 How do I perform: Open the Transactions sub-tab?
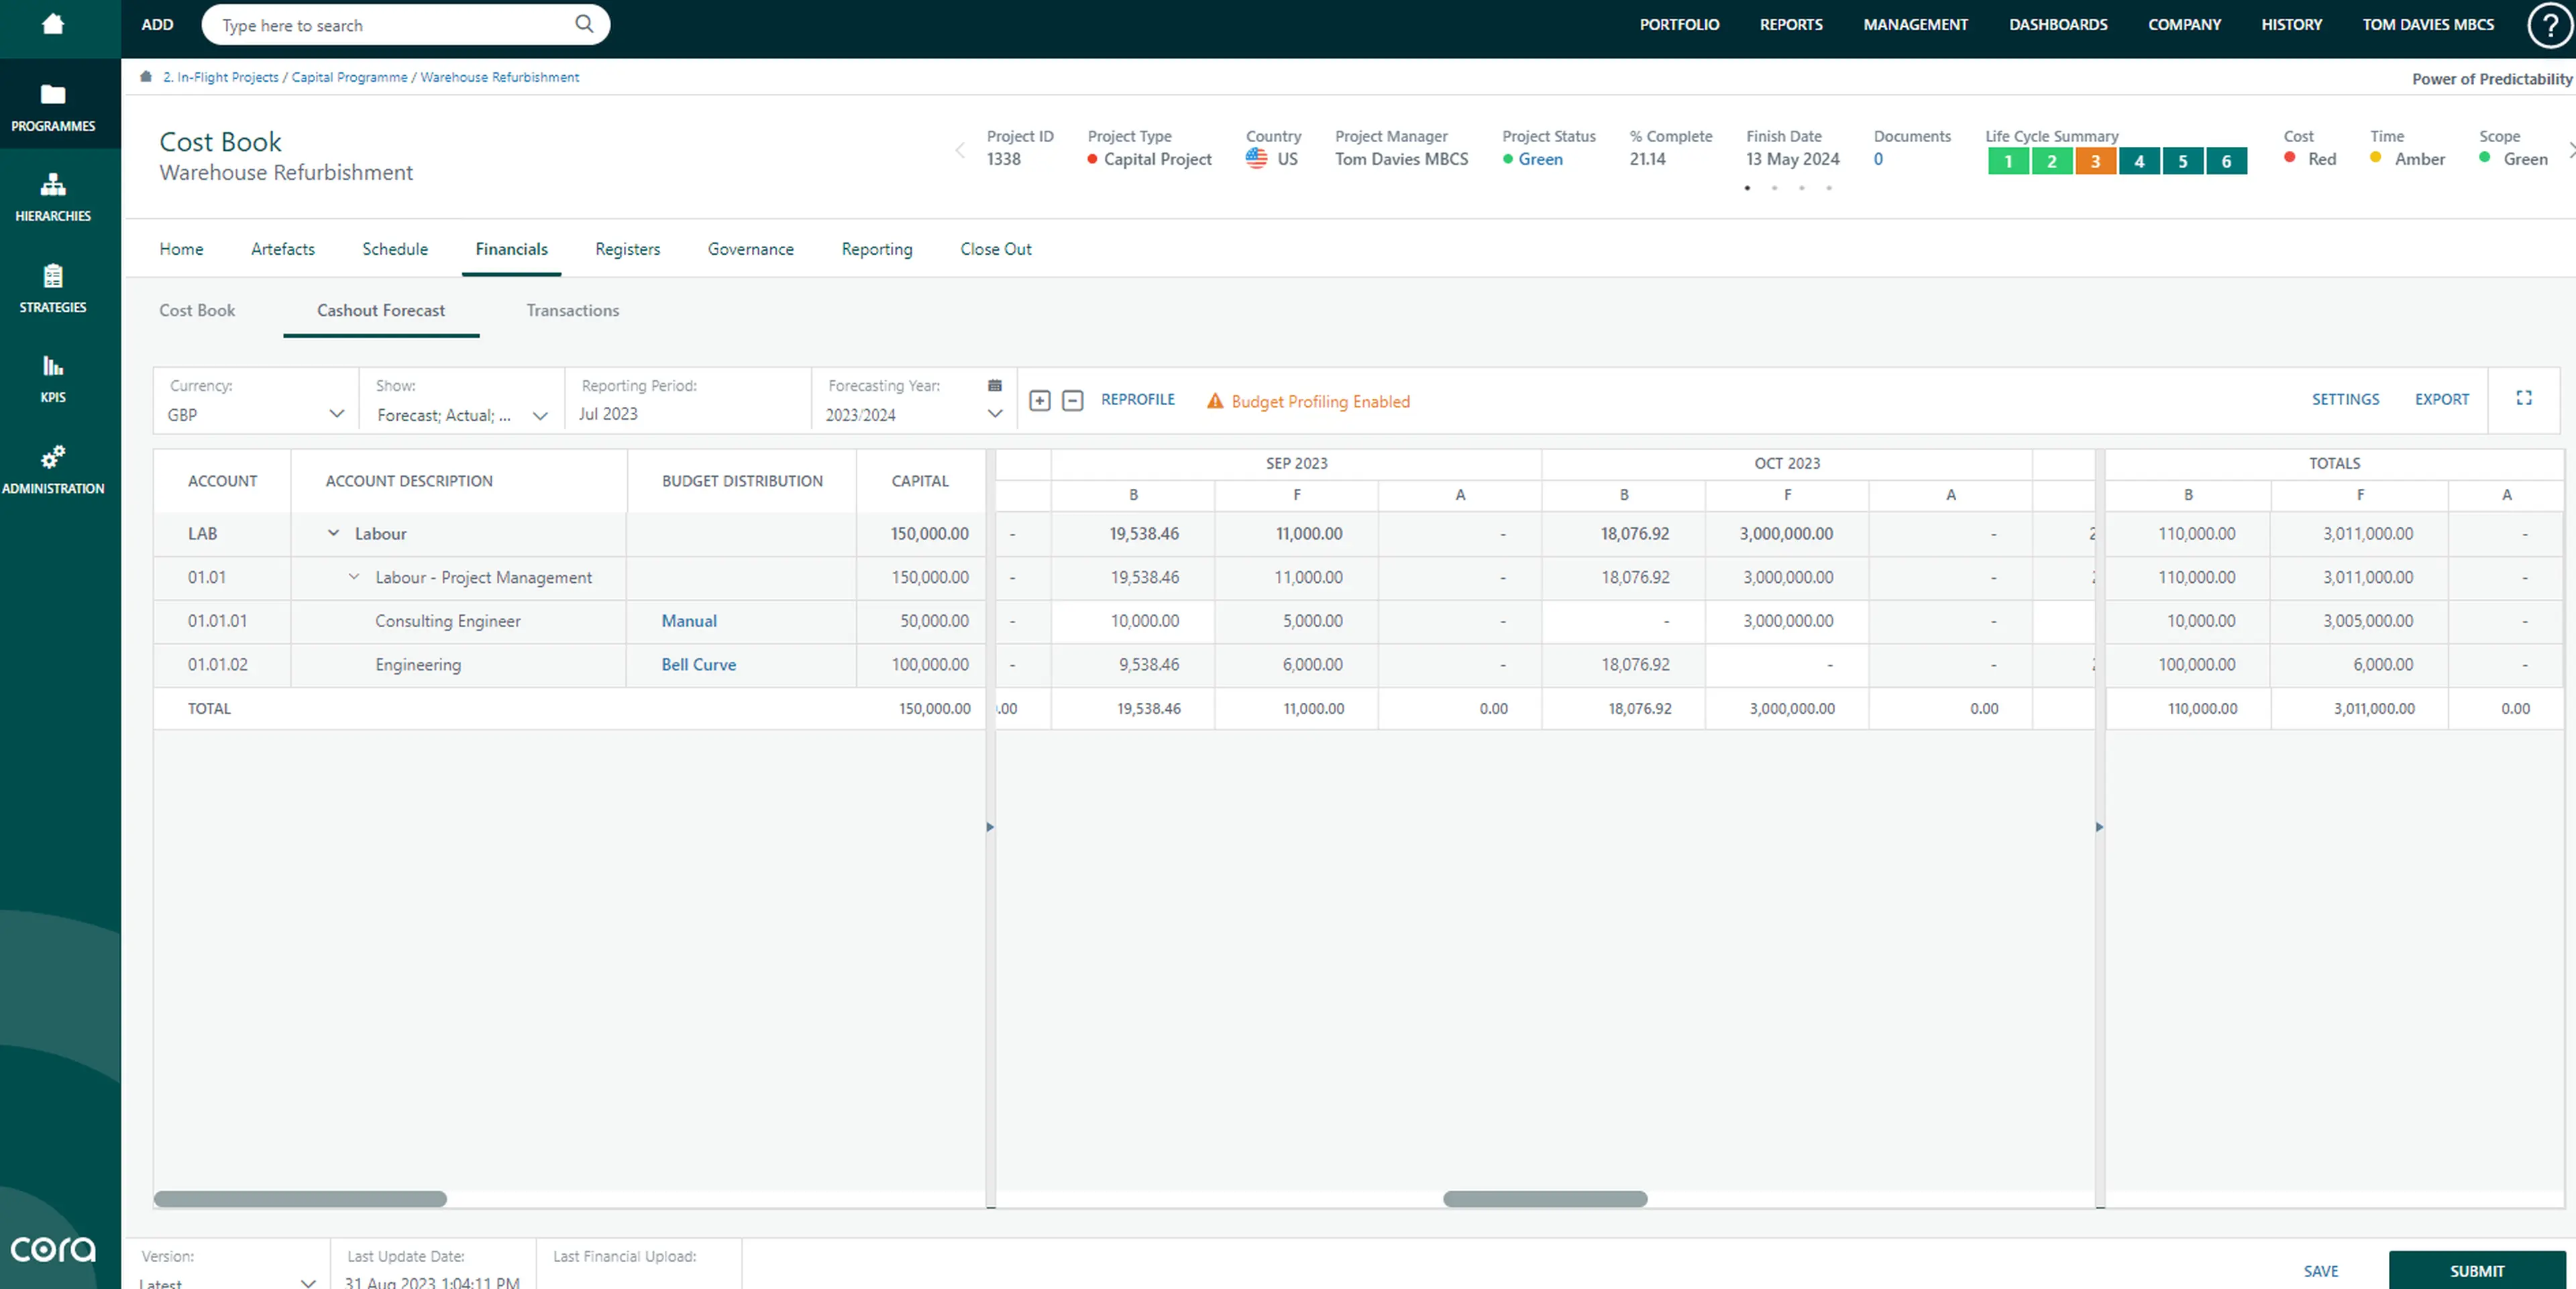[573, 310]
